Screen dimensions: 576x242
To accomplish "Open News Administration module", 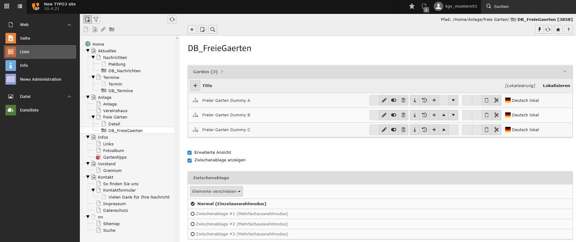I will pyautogui.click(x=40, y=79).
